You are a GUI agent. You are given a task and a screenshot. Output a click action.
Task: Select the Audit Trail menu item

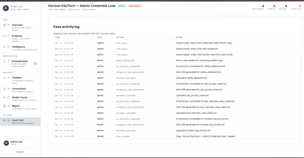[x=20, y=121]
